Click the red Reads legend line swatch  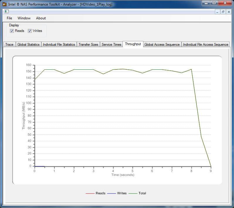click(90, 193)
